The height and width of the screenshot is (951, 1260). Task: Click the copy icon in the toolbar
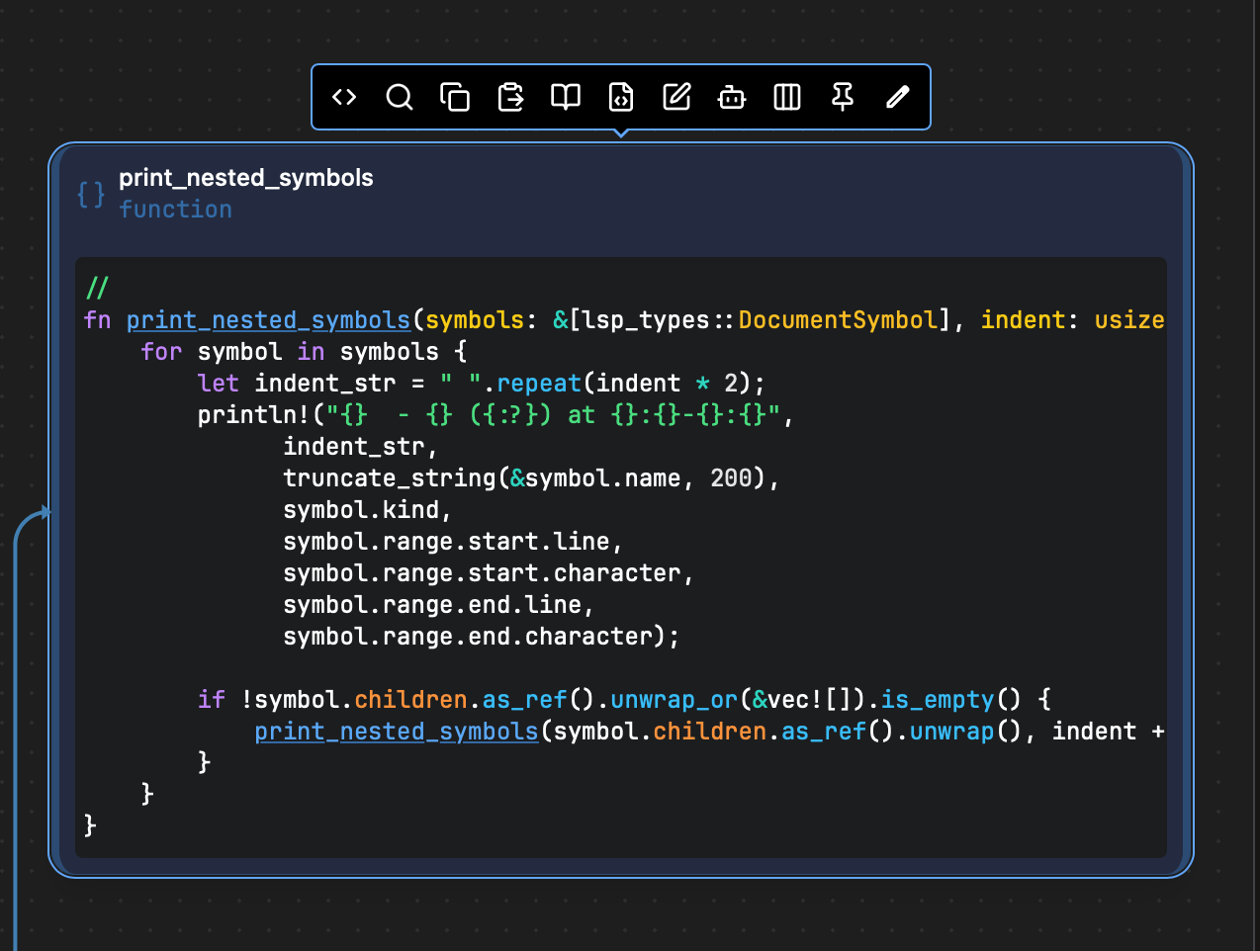(x=455, y=97)
